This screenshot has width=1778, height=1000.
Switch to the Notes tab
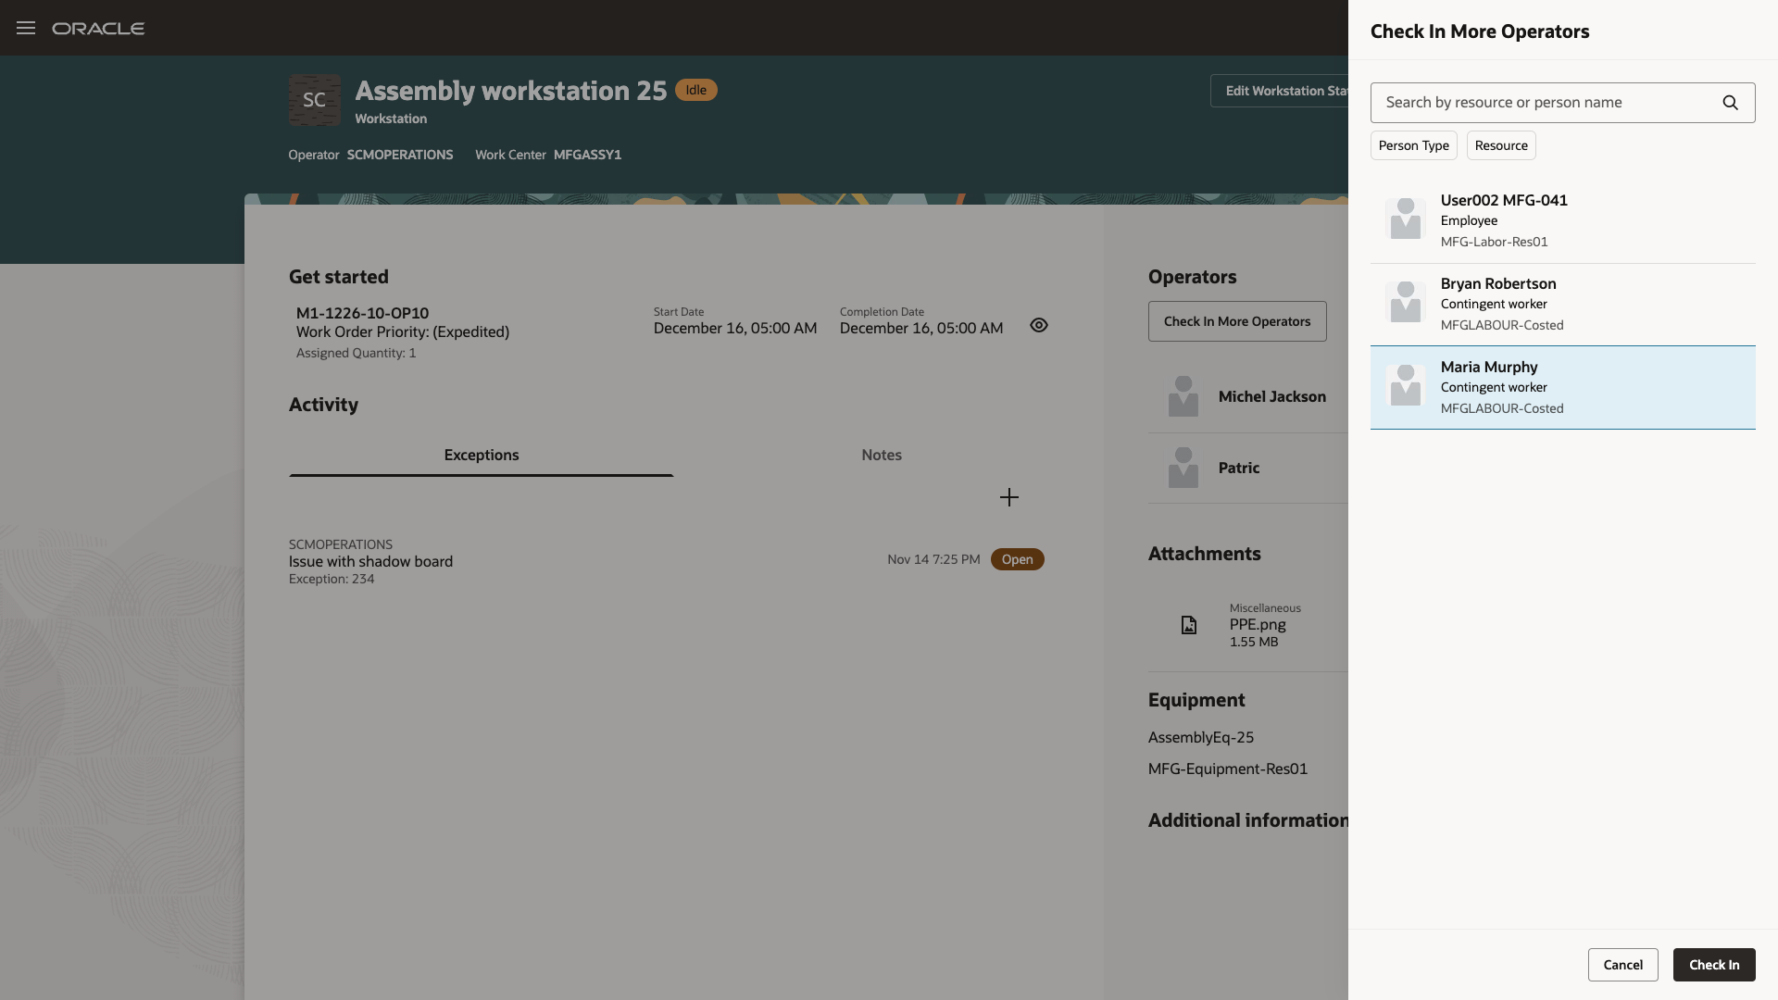(x=881, y=455)
